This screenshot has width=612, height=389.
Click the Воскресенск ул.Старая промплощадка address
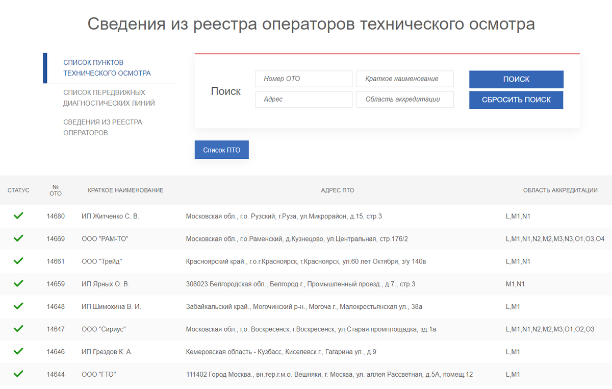click(x=311, y=329)
